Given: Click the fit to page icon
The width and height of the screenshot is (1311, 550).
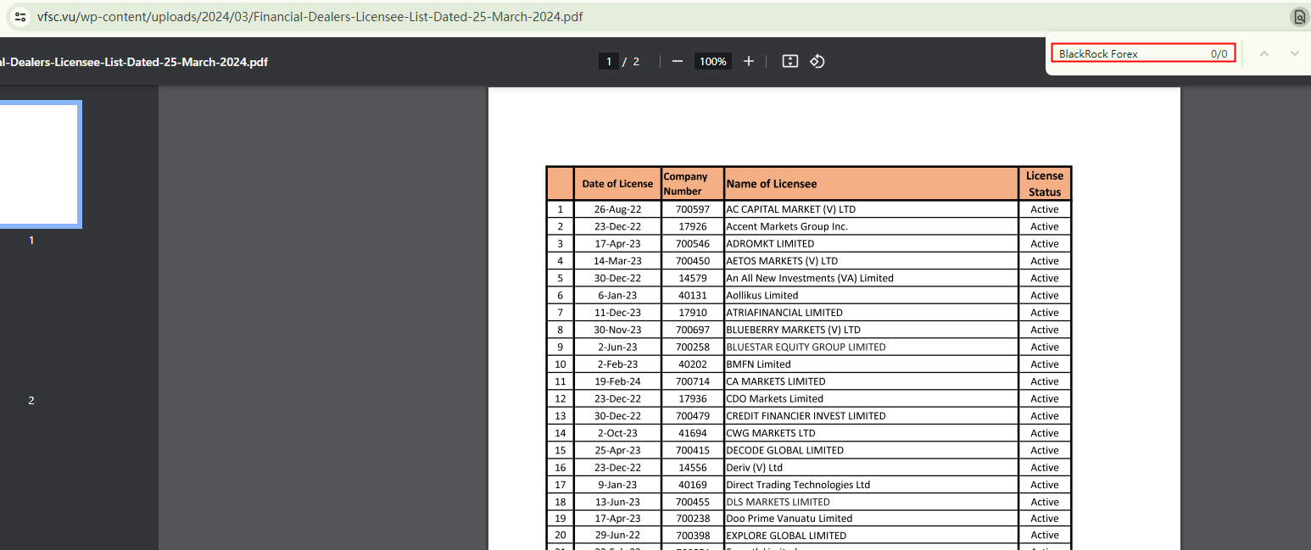Looking at the screenshot, I should pos(789,61).
